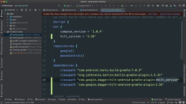186x104 pixels.
Task: Open the Event Log button
Action: tap(157, 99)
